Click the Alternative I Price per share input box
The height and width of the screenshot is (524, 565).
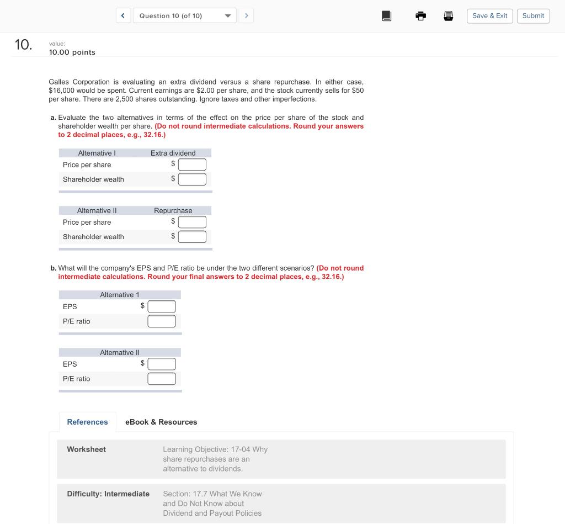coord(192,164)
